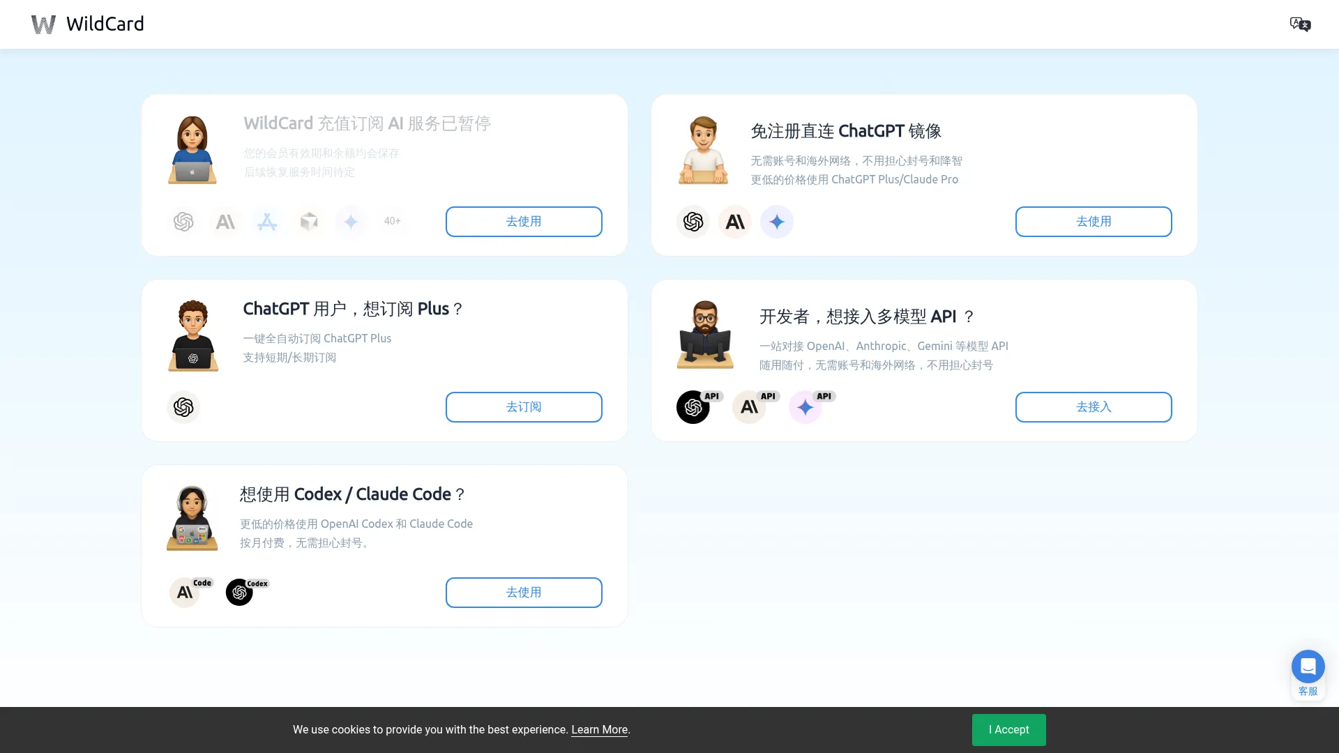This screenshot has width=1339, height=753.
Task: Accept cookies with I Accept button
Action: (1008, 730)
